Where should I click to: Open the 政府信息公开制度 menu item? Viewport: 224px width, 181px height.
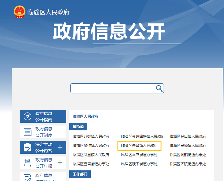click(44, 132)
